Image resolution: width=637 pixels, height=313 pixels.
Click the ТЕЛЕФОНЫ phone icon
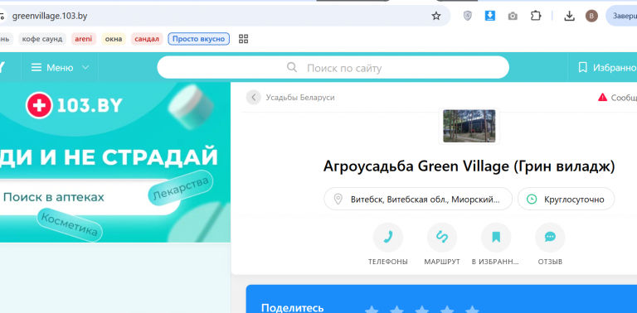point(388,237)
